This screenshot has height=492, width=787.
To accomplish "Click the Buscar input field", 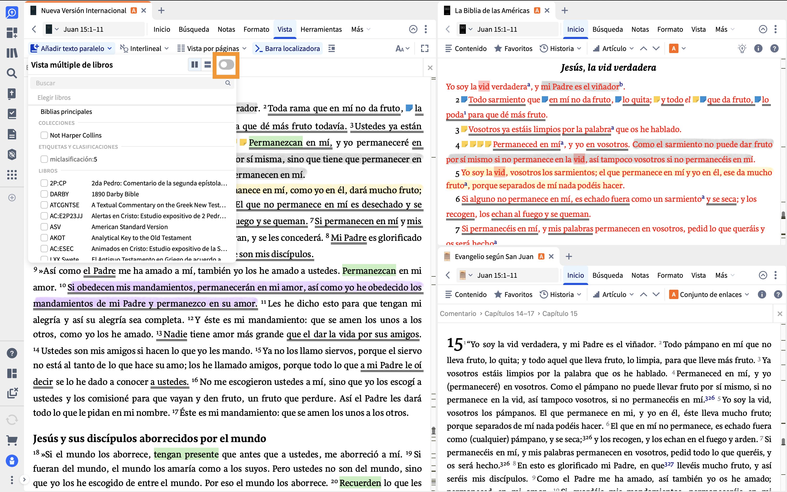I will point(132,83).
